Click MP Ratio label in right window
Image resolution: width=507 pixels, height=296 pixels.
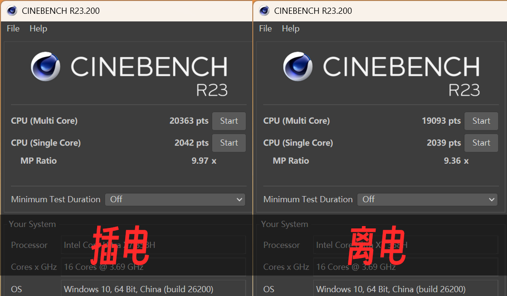point(291,160)
